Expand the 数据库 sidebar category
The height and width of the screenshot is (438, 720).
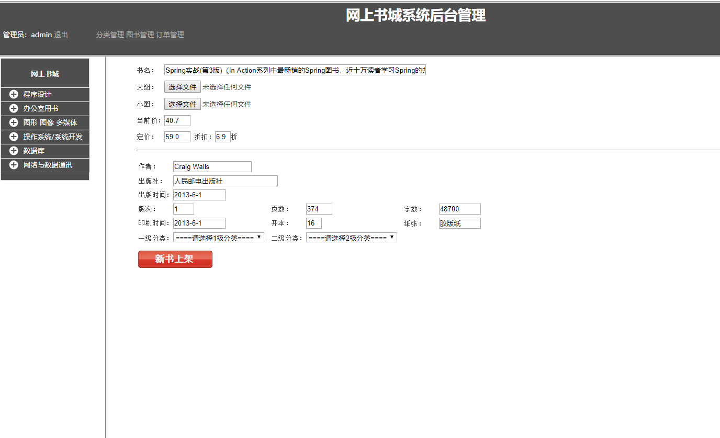click(13, 151)
